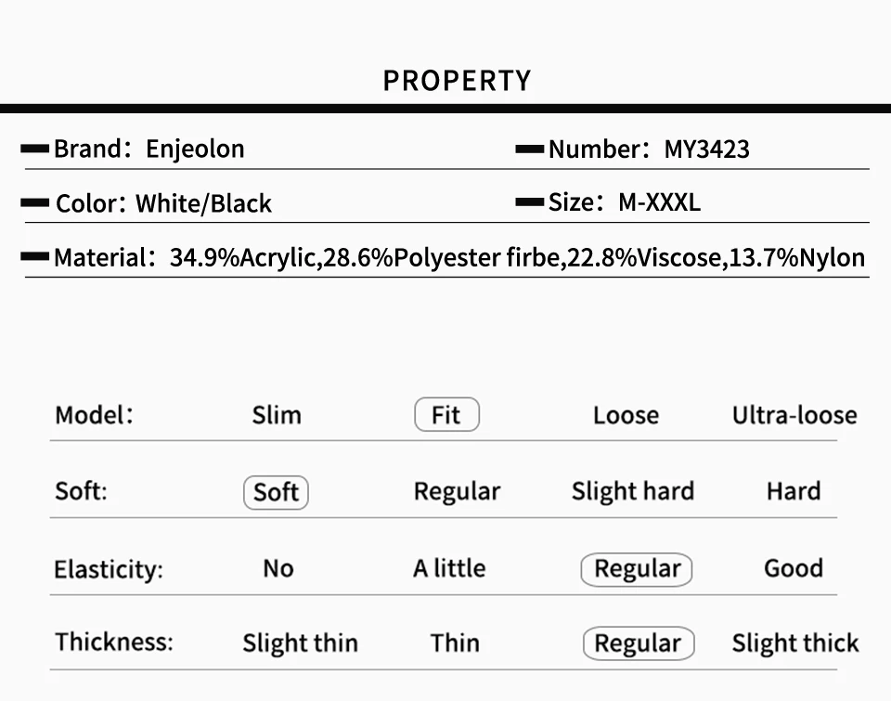Select the Loose model option
The image size is (891, 701).
(626, 416)
